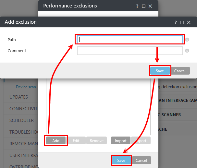Maximize the Performance exclusions window
Viewport: 197px width, 168px height.
pyautogui.click(x=144, y=6)
